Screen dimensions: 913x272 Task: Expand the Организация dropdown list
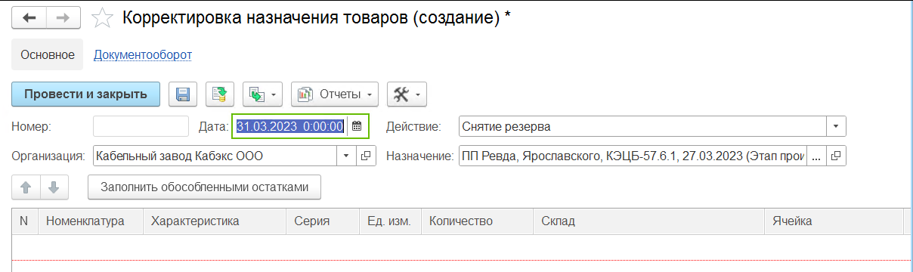tap(346, 156)
